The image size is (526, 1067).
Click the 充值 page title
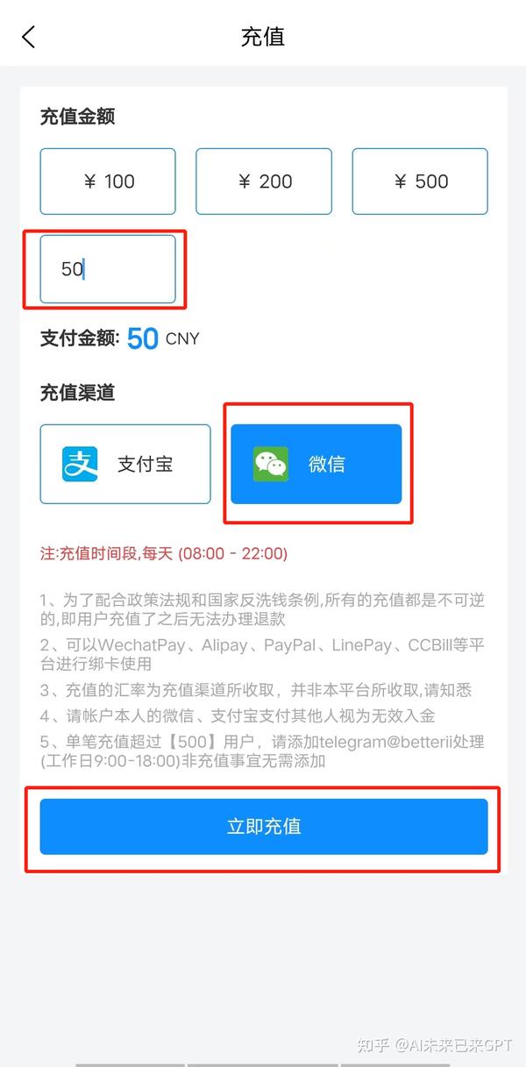pyautogui.click(x=263, y=37)
